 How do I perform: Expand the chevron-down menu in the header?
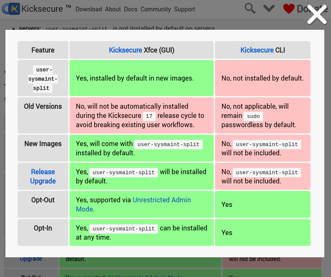[x=269, y=8]
